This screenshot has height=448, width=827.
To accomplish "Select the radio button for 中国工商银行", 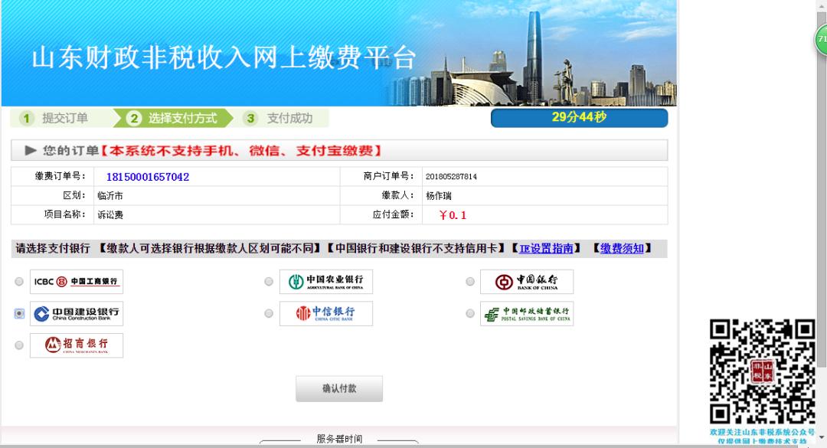I will tap(19, 281).
